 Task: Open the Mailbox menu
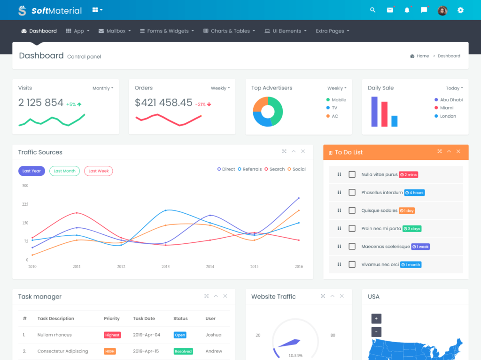coord(114,30)
